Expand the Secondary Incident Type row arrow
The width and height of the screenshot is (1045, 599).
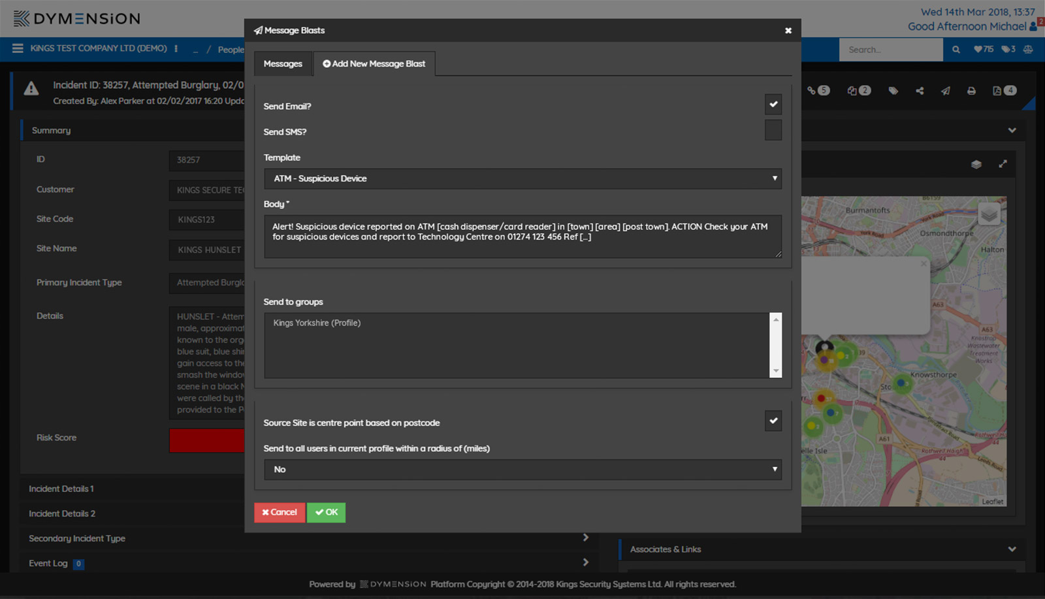(x=585, y=538)
